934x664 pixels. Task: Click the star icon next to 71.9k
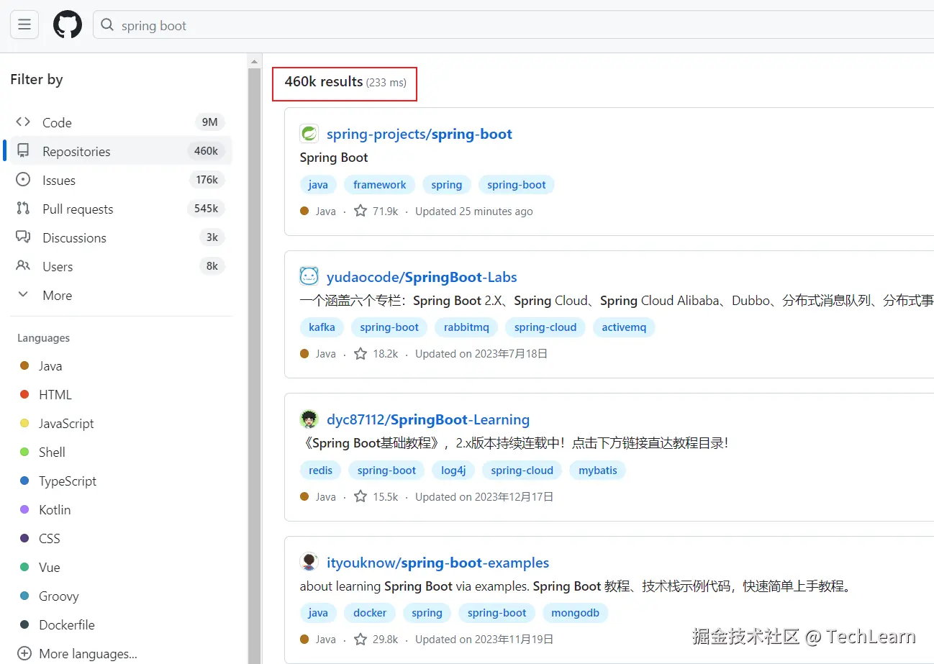pos(361,211)
